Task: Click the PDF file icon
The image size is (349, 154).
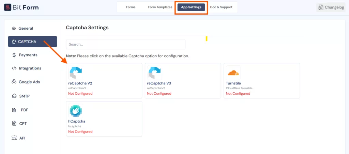Action: 14,110
